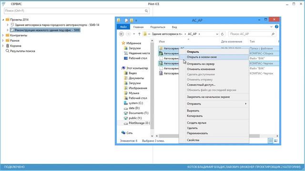Click the Результаты поиска magnifier icon

coord(8,51)
